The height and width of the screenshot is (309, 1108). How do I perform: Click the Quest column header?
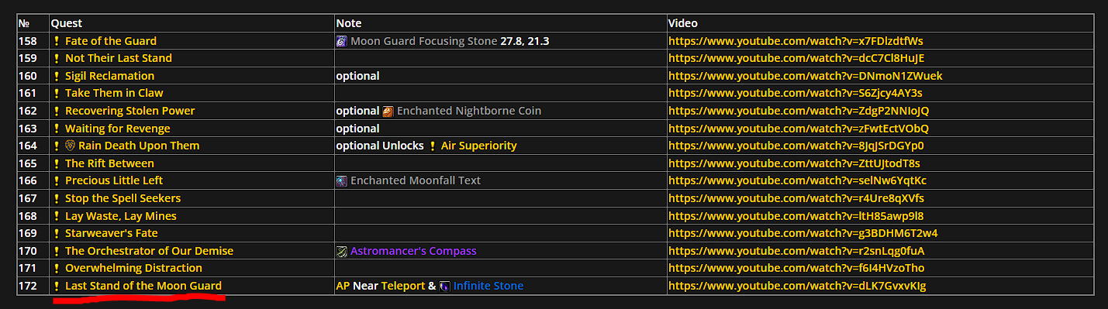pos(67,23)
